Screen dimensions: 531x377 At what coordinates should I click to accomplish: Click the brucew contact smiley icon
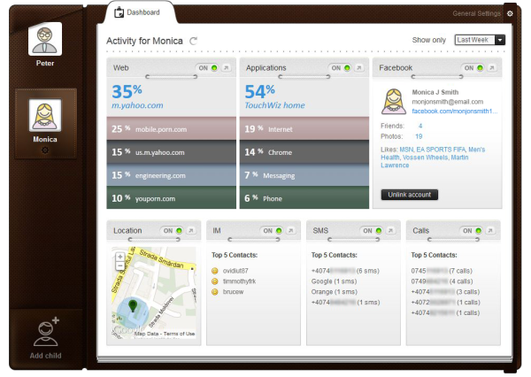pos(215,292)
